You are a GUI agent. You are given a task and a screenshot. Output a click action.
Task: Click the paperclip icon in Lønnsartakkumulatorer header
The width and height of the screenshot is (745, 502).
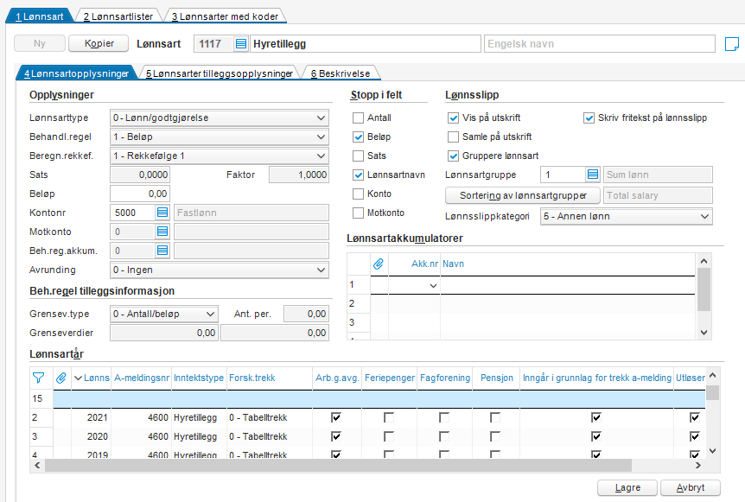click(x=379, y=264)
